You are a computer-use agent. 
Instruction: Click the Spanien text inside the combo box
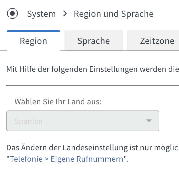click(x=28, y=121)
